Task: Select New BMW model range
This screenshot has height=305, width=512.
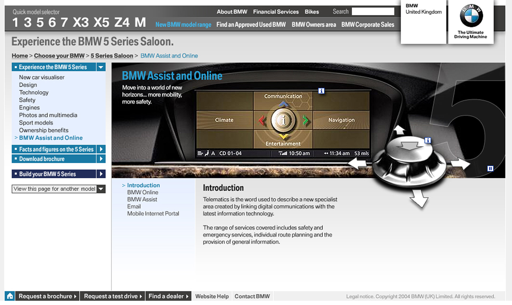Action: tap(183, 25)
